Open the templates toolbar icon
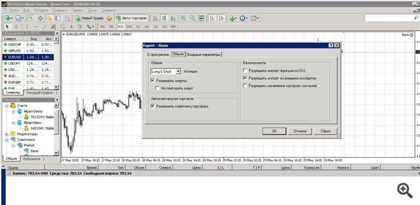420x205 pixels. click(254, 18)
